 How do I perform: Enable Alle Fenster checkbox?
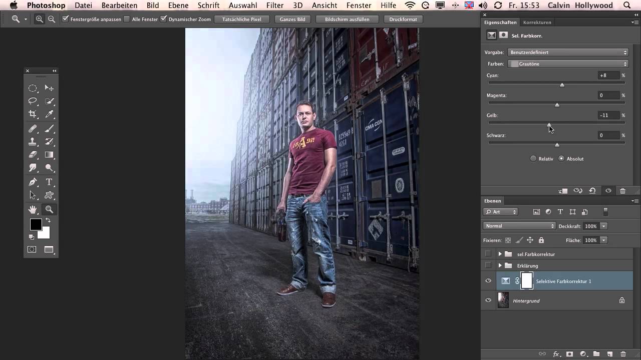pos(127,19)
